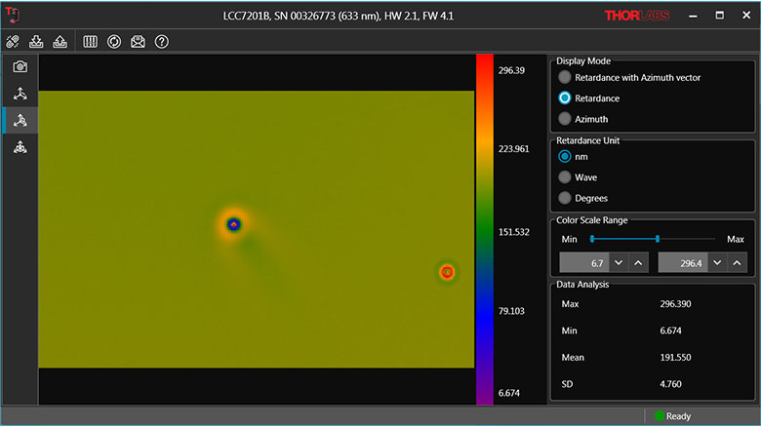Click the circular refresh icon in toolbar
The height and width of the screenshot is (427, 761).
click(114, 42)
